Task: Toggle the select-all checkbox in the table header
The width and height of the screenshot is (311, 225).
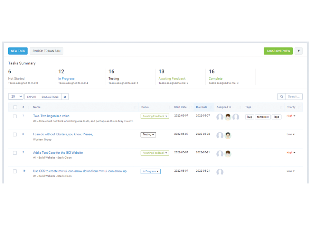Action: (15, 107)
